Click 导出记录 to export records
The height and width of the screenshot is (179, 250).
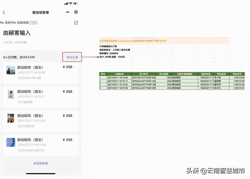pyautogui.click(x=72, y=57)
